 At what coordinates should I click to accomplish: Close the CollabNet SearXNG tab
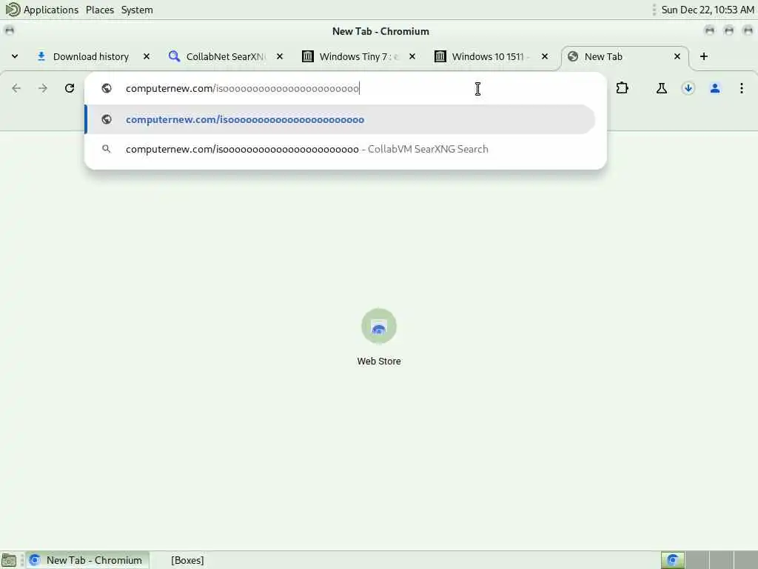[x=279, y=56]
